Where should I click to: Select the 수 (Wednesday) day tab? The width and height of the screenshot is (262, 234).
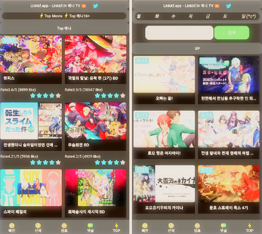coord(173,16)
